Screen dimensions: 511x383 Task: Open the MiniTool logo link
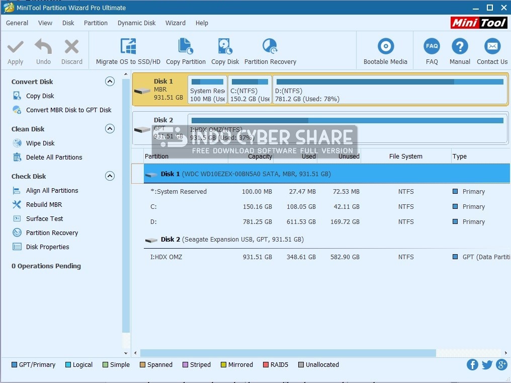479,23
